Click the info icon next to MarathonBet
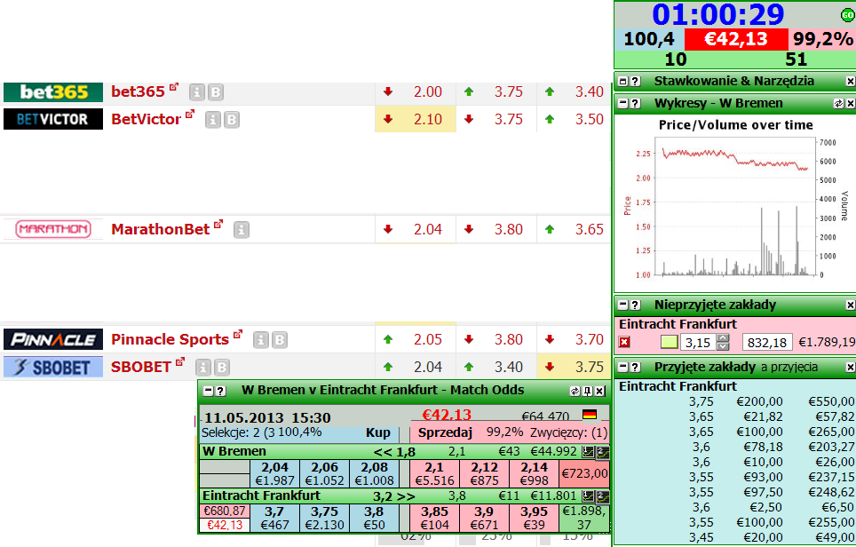The height and width of the screenshot is (547, 856). click(242, 230)
